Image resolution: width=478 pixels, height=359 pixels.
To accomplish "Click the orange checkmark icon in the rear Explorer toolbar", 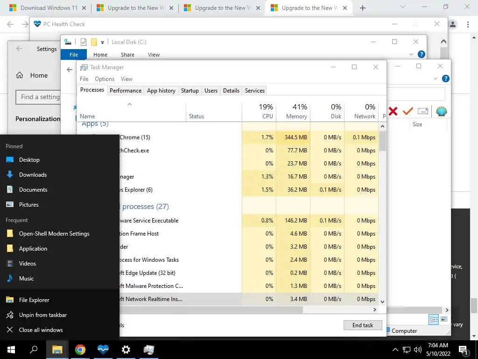I will (x=408, y=111).
